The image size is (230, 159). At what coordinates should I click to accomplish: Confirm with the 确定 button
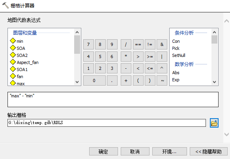pos(103,152)
